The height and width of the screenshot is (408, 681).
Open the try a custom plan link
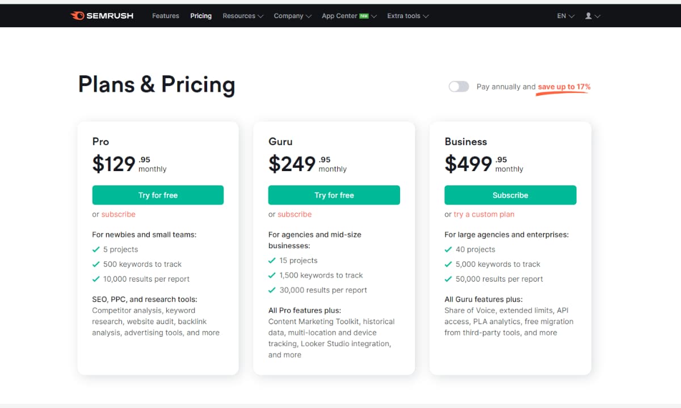click(x=484, y=214)
